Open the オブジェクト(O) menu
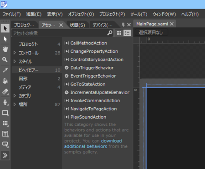Screen dimensions: 205x169 81,14
